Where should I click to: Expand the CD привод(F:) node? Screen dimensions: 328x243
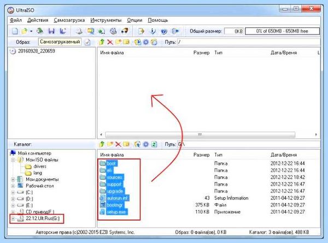[x=13, y=212]
